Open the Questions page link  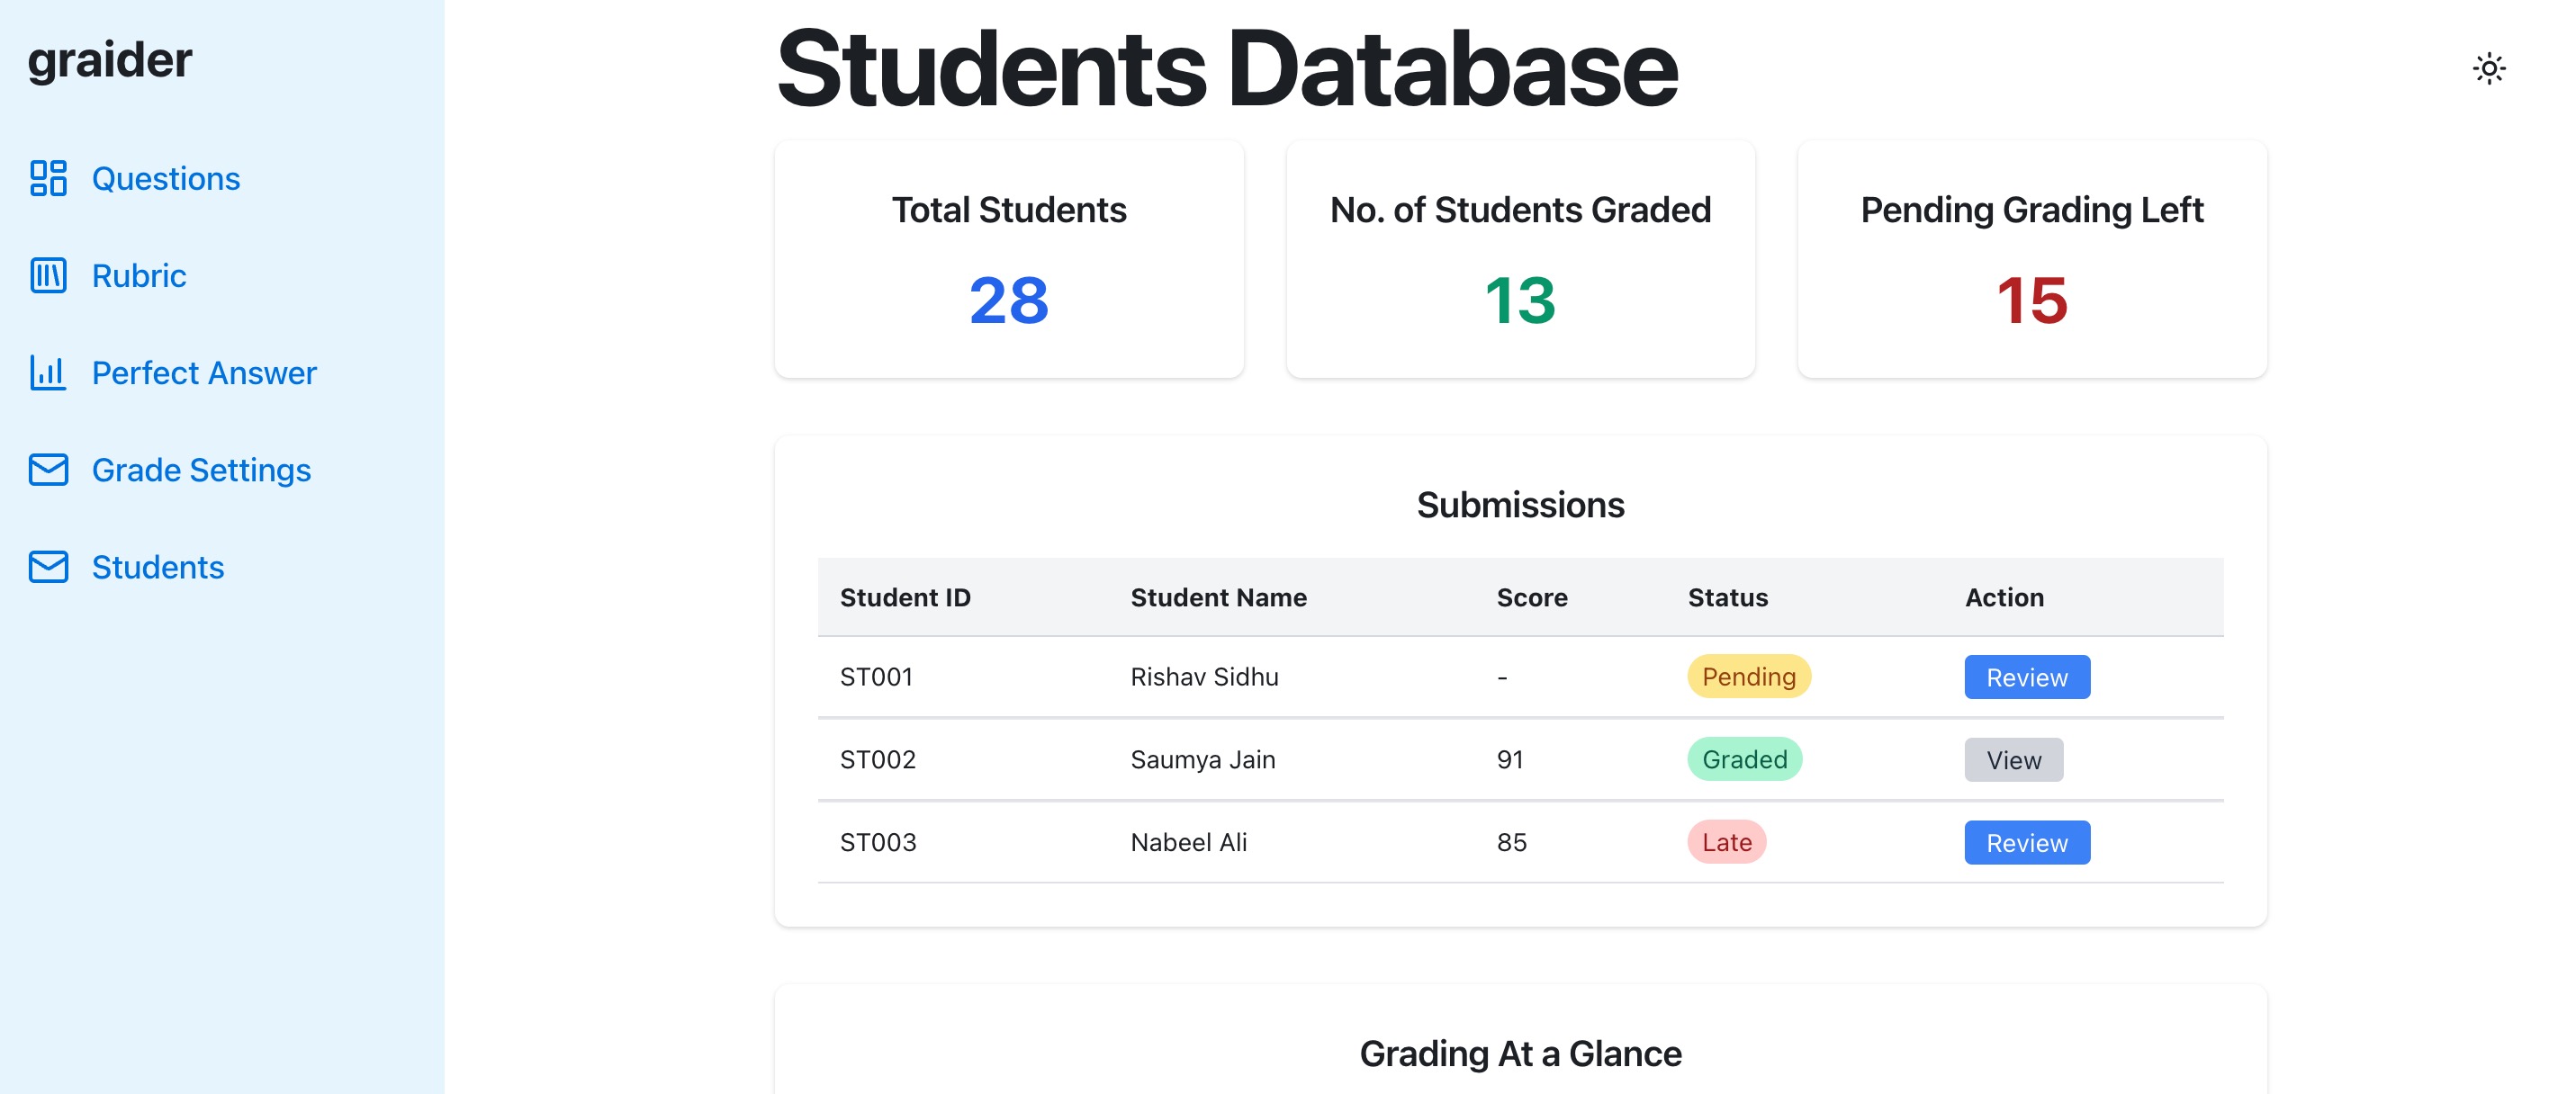tap(166, 178)
